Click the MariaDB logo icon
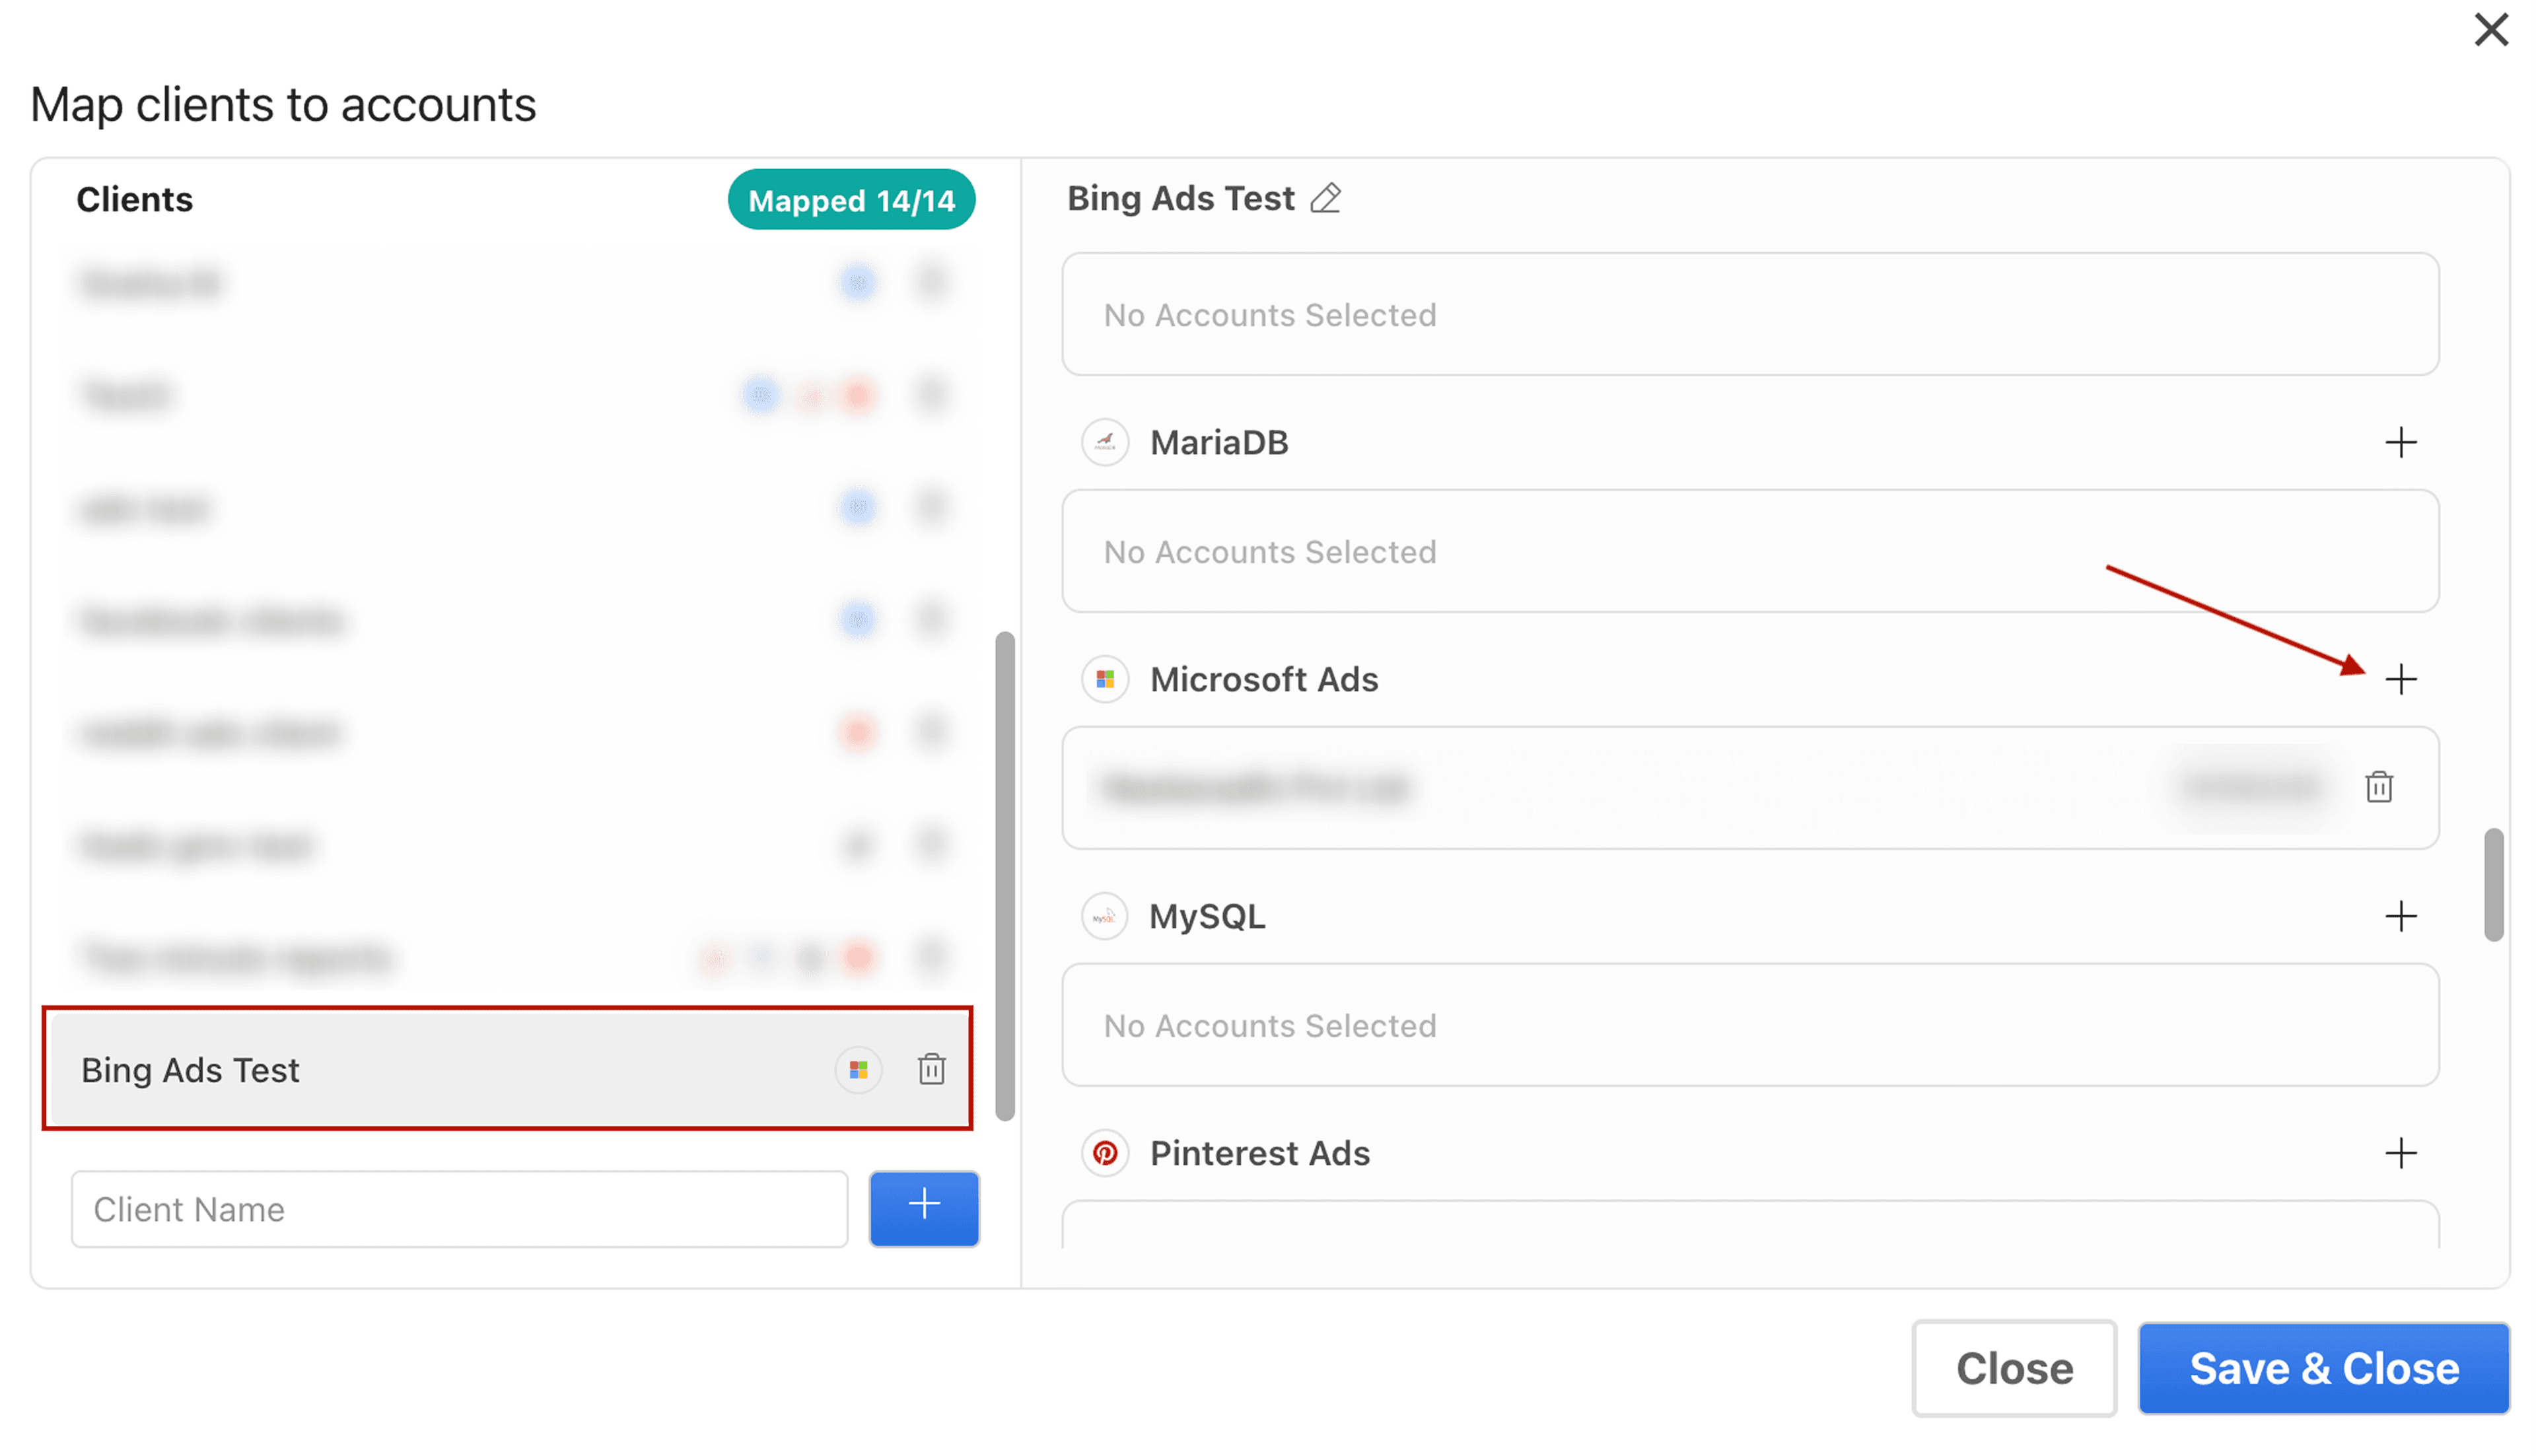The image size is (2536, 1456). tap(1105, 442)
